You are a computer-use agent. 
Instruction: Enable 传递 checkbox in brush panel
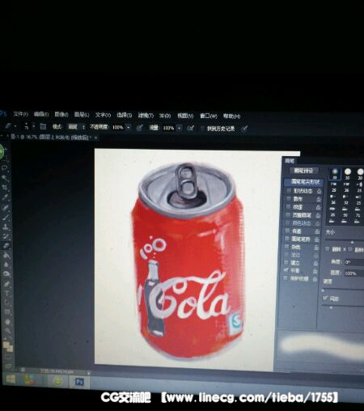tap(287, 231)
